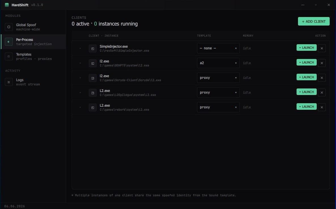The height and width of the screenshot is (209, 336).
Task: Click the L2Epilogue L2.exe window icon
Action: pos(92,93)
